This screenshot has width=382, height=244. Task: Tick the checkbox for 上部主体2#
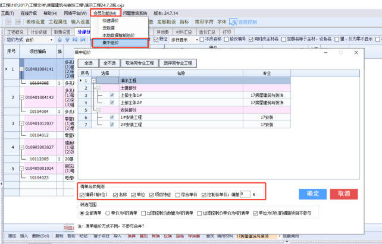click(x=112, y=103)
